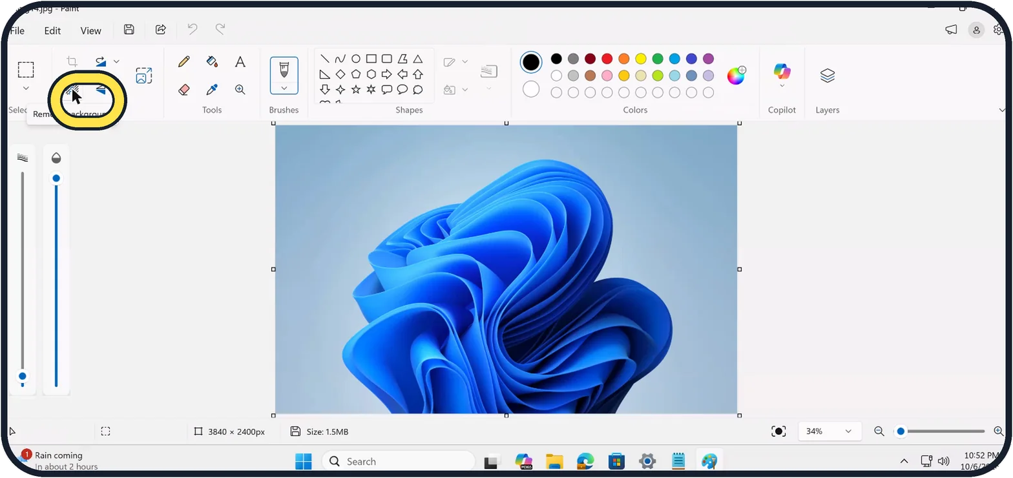Image resolution: width=1013 pixels, height=478 pixels.
Task: Select the rectangular selection tool
Action: point(26,69)
